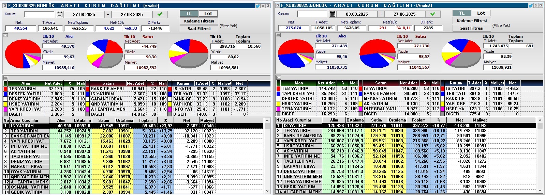Select Lot unit toggle in right window

tap(481, 13)
